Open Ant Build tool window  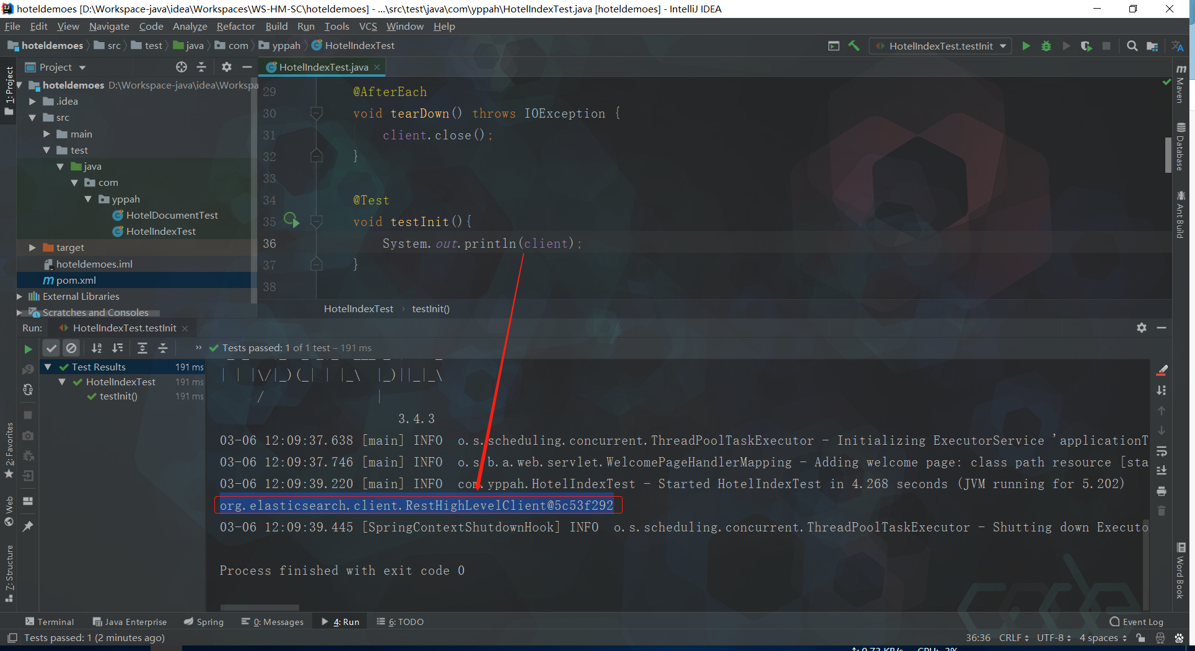tap(1181, 214)
